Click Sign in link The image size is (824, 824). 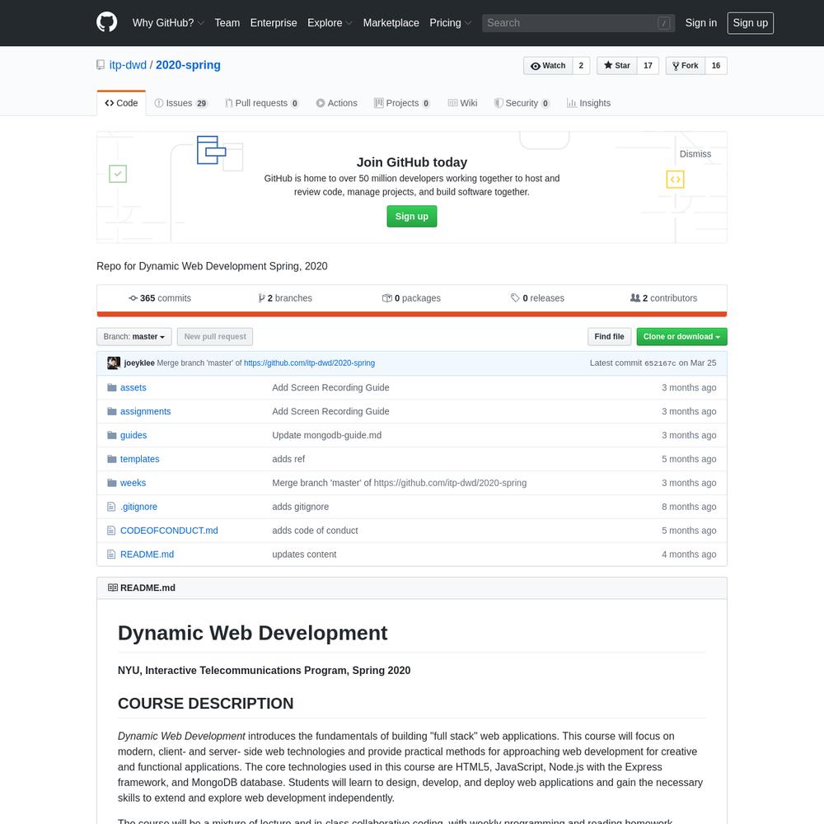click(x=700, y=23)
